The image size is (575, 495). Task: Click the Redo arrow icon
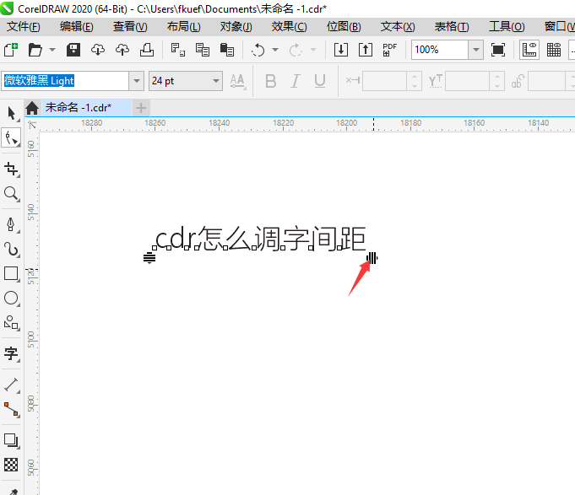point(296,50)
